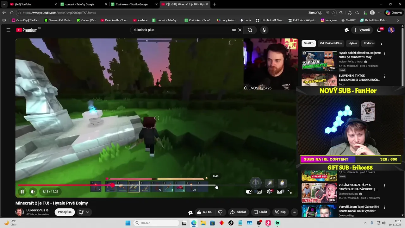Create a clip with Klip
The width and height of the screenshot is (405, 228).
click(x=280, y=212)
